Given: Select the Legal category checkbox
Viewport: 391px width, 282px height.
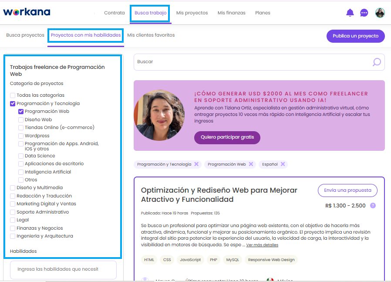Looking at the screenshot, I should (13, 220).
